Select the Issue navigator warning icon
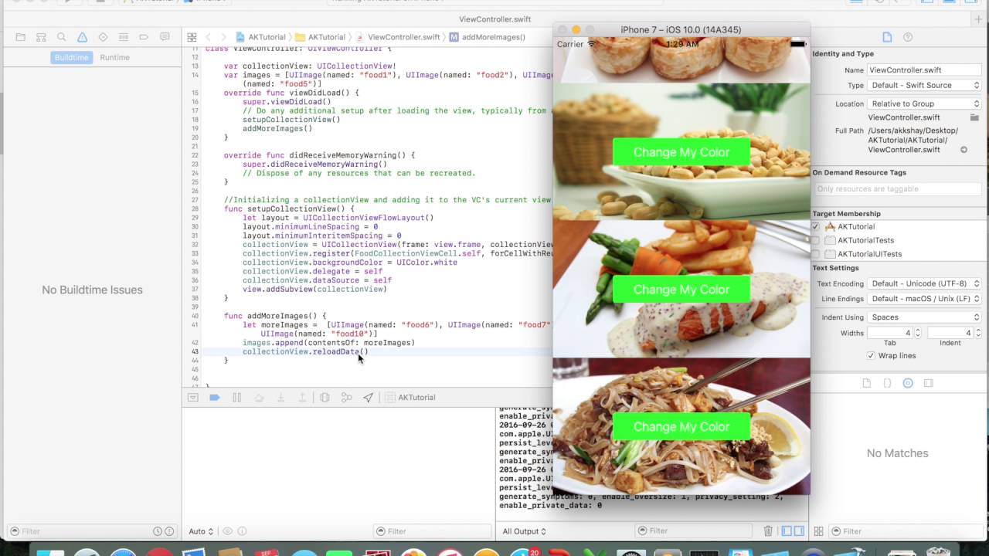This screenshot has height=556, width=989. (x=82, y=37)
